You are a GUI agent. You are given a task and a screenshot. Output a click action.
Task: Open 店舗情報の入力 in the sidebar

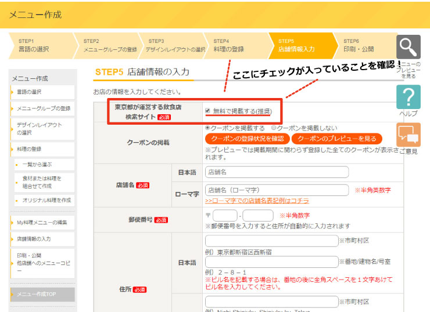(x=42, y=239)
